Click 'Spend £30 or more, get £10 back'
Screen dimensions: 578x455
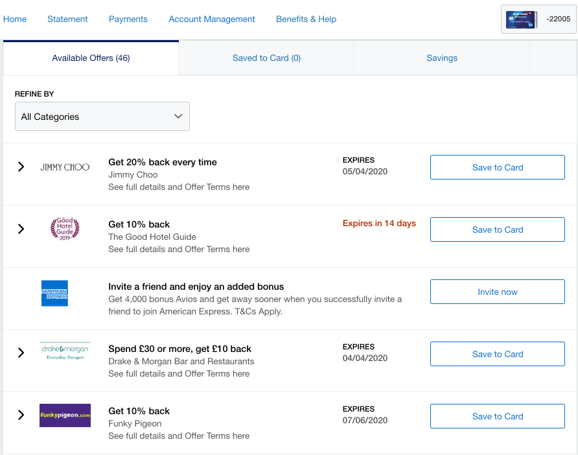180,349
